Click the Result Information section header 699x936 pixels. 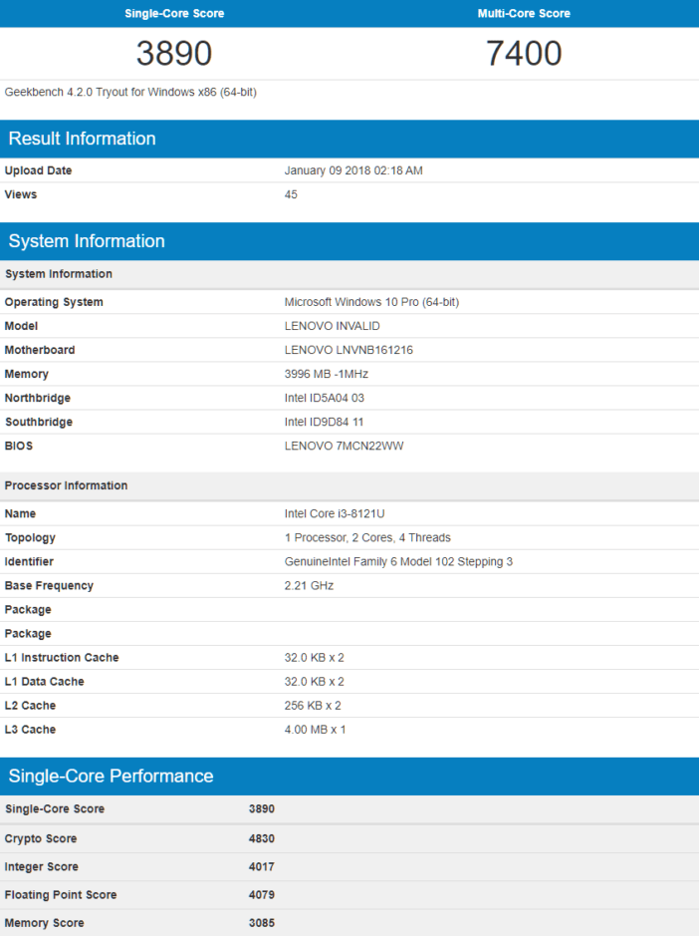click(x=349, y=139)
